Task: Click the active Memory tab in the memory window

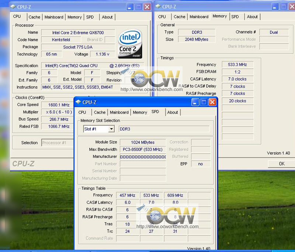Action: 220,16
